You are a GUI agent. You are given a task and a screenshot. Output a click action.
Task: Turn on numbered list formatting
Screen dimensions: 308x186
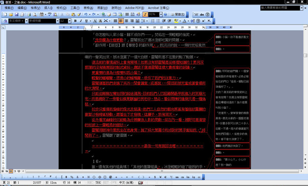[152, 21]
